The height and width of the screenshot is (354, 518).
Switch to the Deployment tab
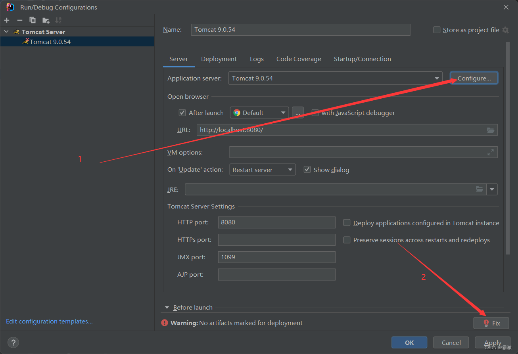coord(219,59)
